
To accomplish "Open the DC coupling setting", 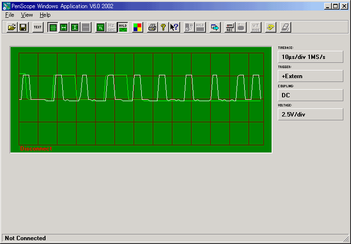I will [310, 95].
